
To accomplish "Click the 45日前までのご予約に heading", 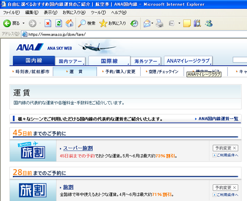I will click(40, 133).
